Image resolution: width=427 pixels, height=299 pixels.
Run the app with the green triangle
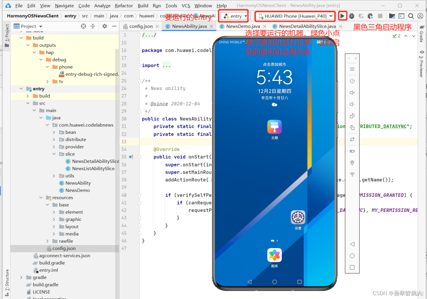[x=342, y=16]
